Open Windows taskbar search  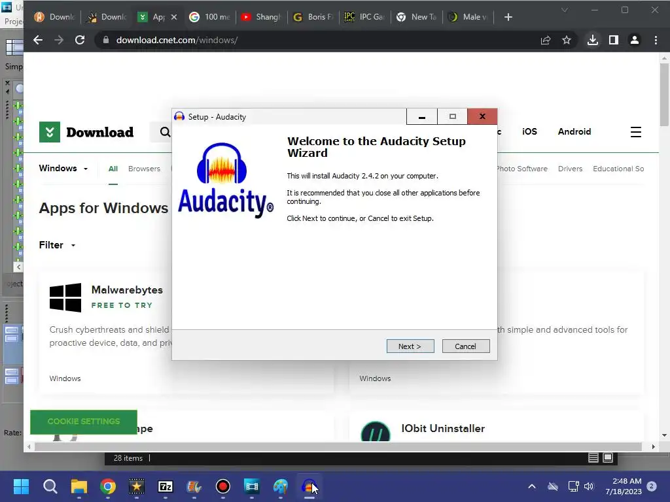(50, 486)
